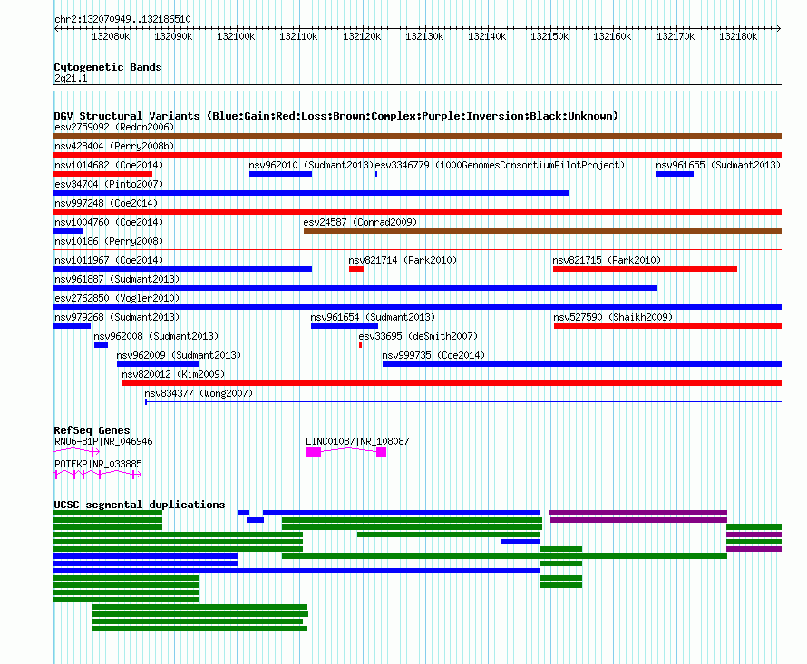Select the red nsv821715 loss bar
807x664 pixels.
point(645,269)
